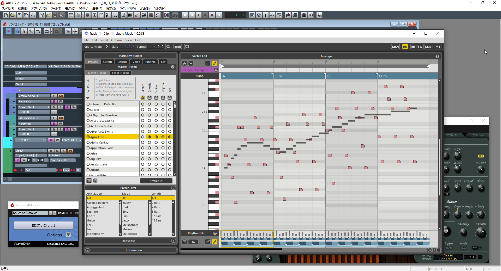Screen dimensions: 501x271
Task: Select the Alpha Centauri preset radio button
Action: point(88,143)
